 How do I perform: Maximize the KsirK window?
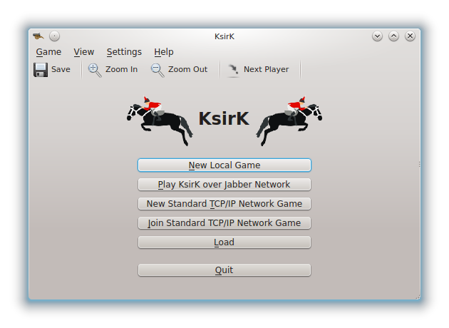tap(393, 36)
